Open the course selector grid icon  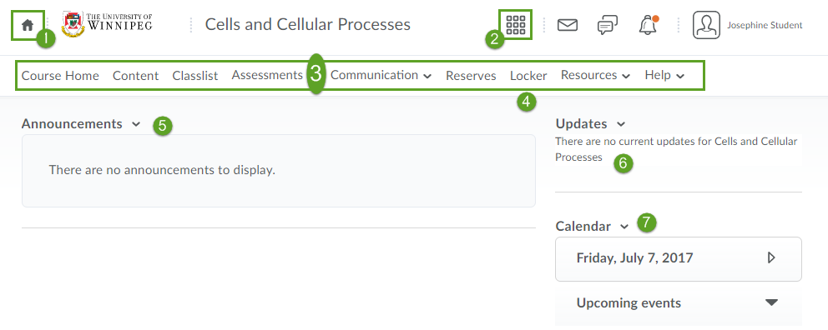(x=515, y=25)
